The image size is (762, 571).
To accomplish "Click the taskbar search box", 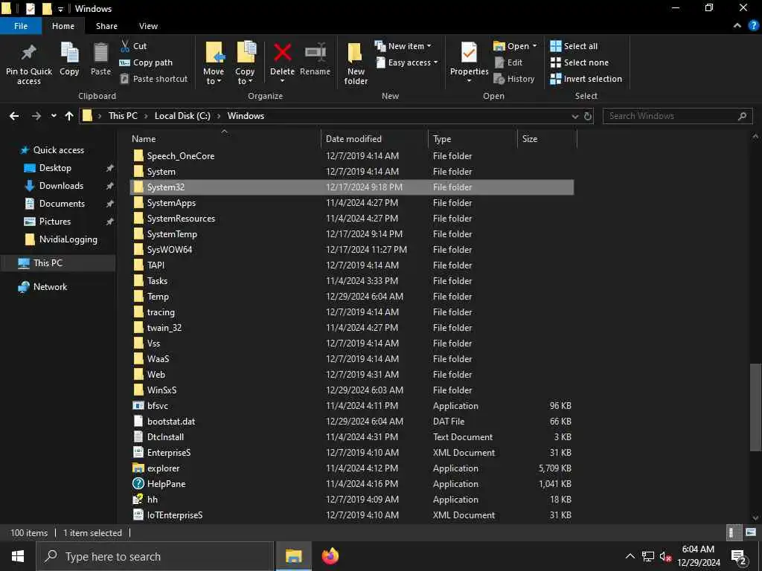I will pos(155,556).
